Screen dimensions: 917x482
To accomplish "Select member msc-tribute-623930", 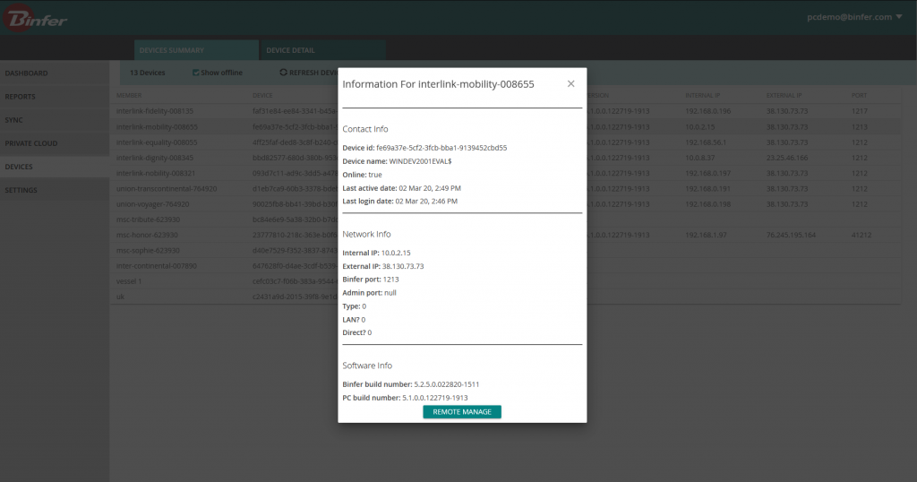I will [x=148, y=219].
